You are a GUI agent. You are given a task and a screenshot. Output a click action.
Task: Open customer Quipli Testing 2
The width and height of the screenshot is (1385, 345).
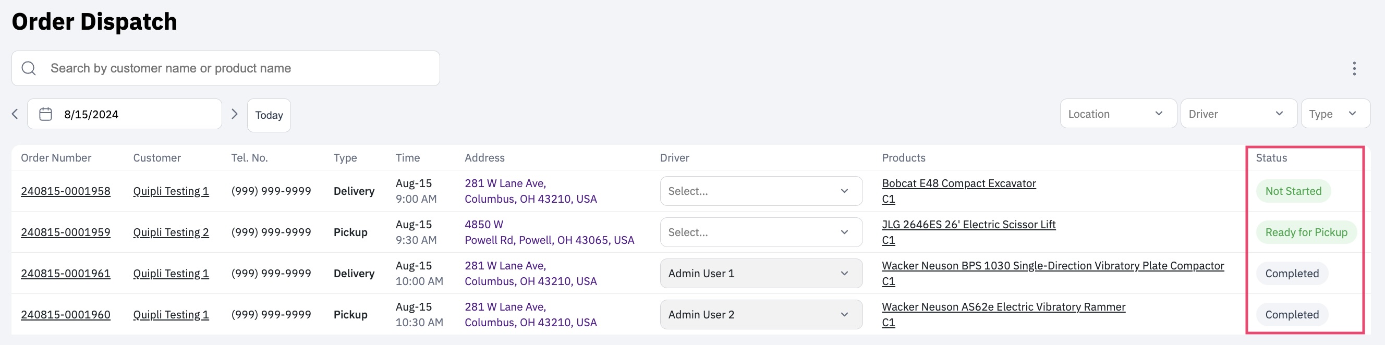coord(171,232)
